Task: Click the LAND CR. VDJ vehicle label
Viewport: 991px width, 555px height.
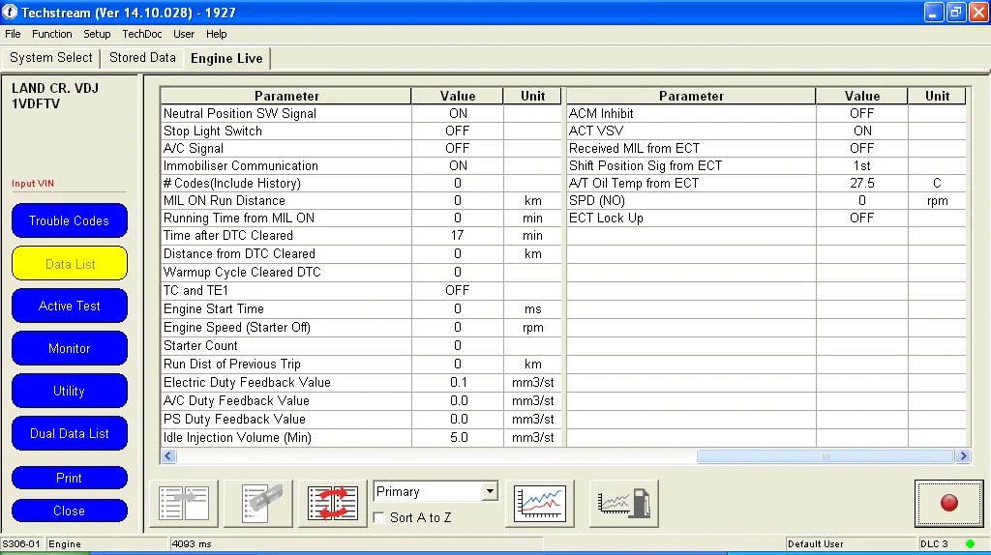Action: (55, 88)
